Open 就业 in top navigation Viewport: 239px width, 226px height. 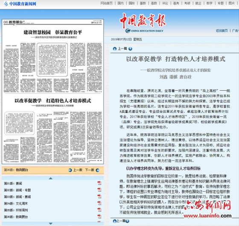198,3
